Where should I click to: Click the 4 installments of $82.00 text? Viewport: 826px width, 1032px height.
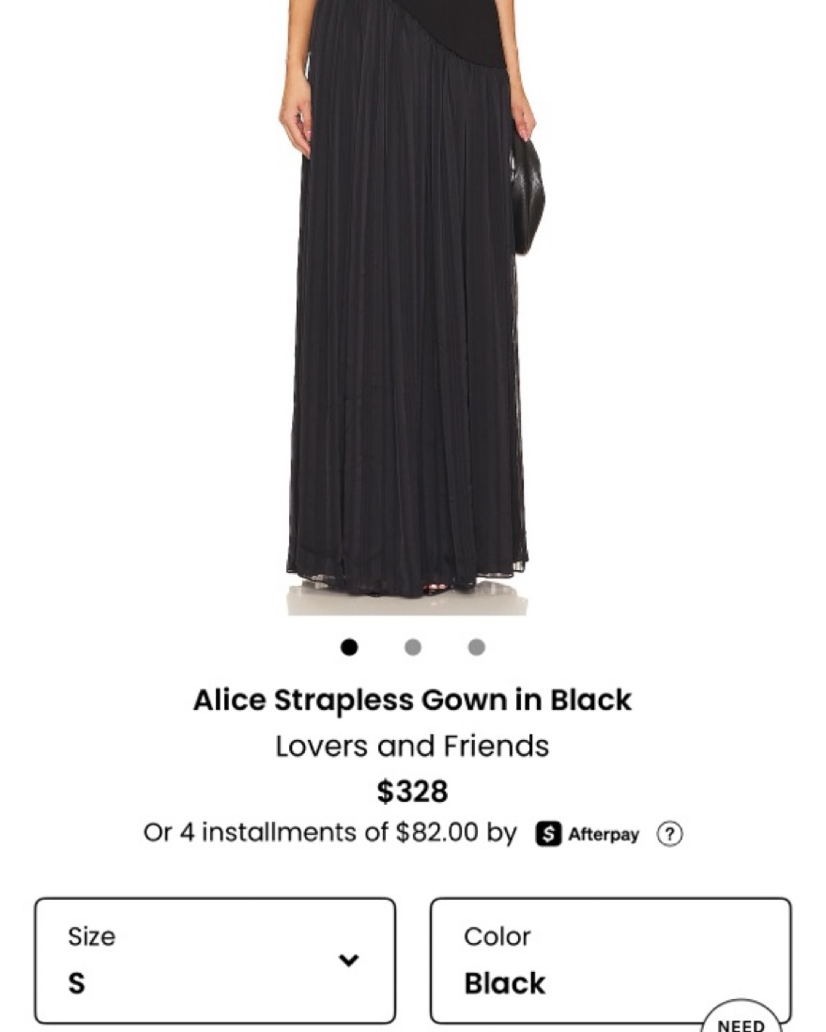[329, 832]
